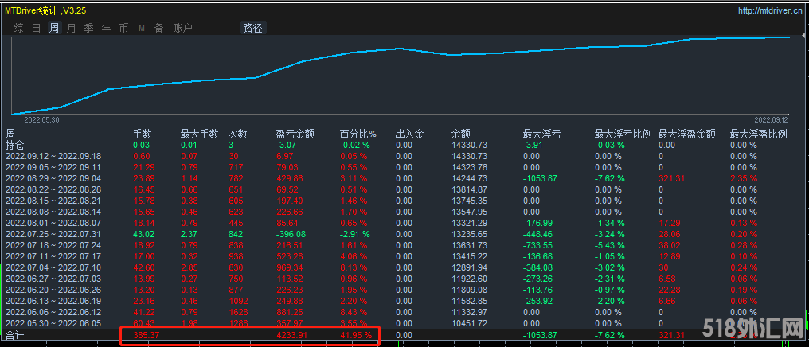The image size is (809, 347).
Task: Click the total percentage 41.95 %
Action: point(355,336)
